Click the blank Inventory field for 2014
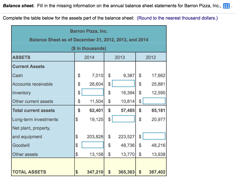The image size is (236, 180). click(x=93, y=92)
